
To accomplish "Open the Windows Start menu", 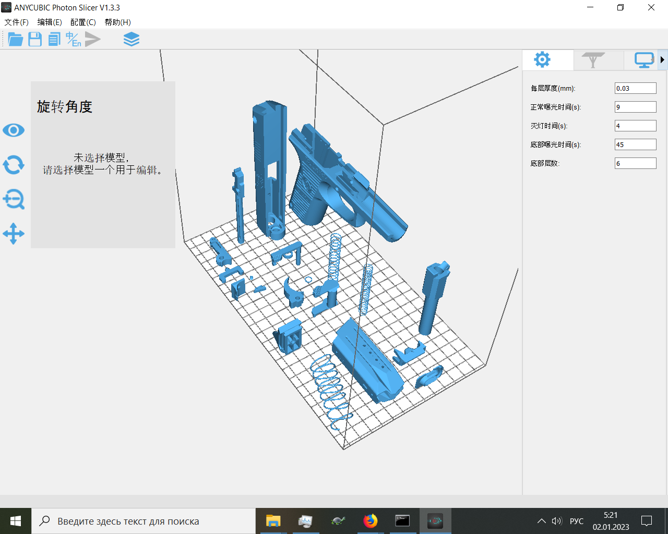I will 16,521.
